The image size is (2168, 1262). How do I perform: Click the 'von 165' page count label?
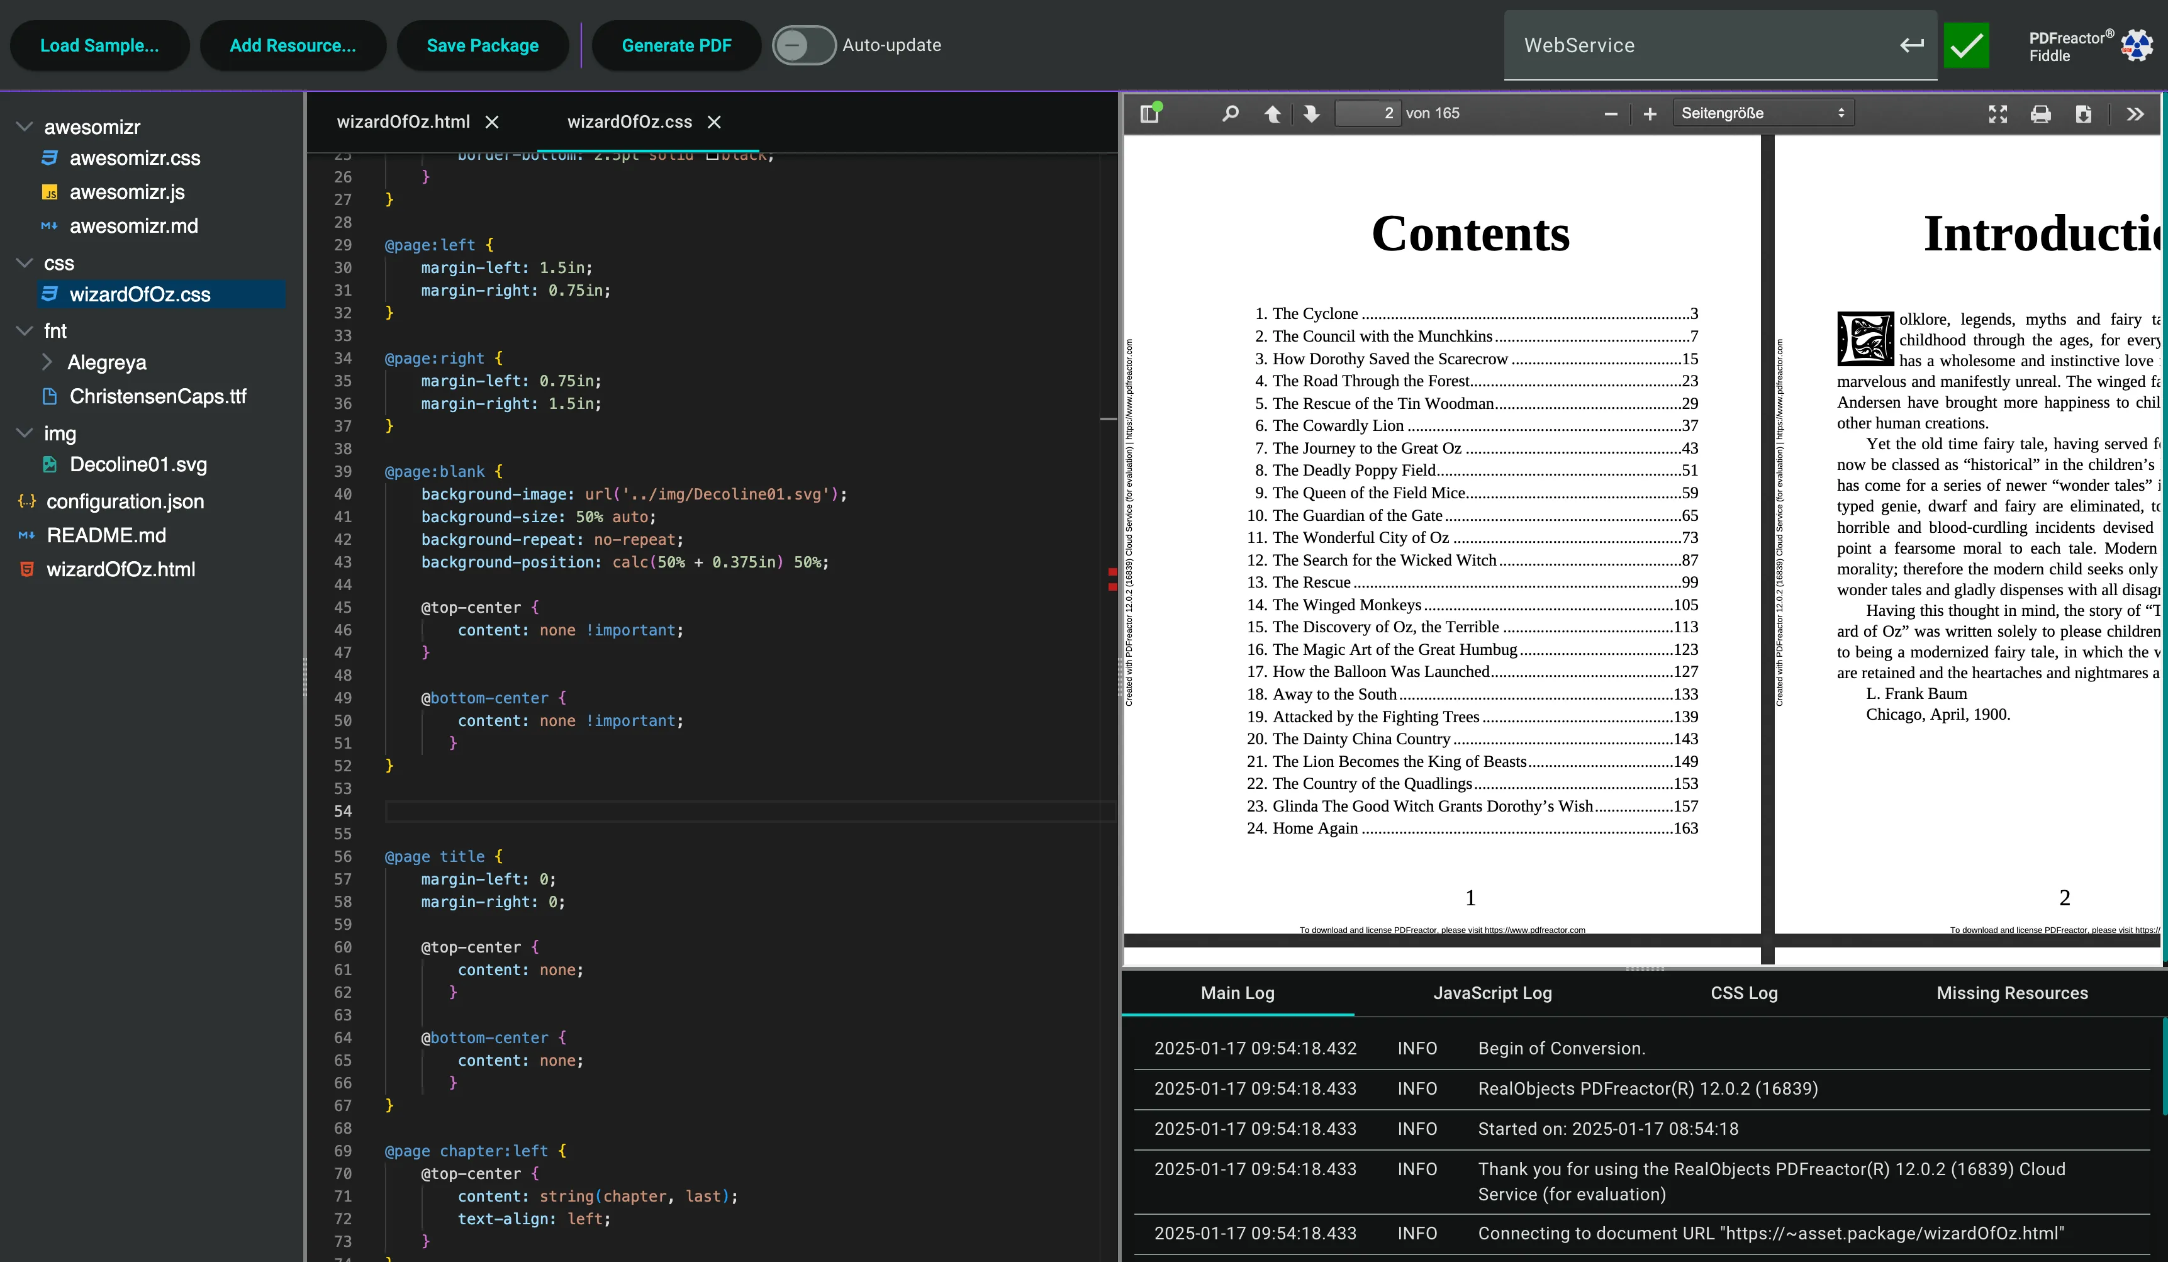(1433, 113)
